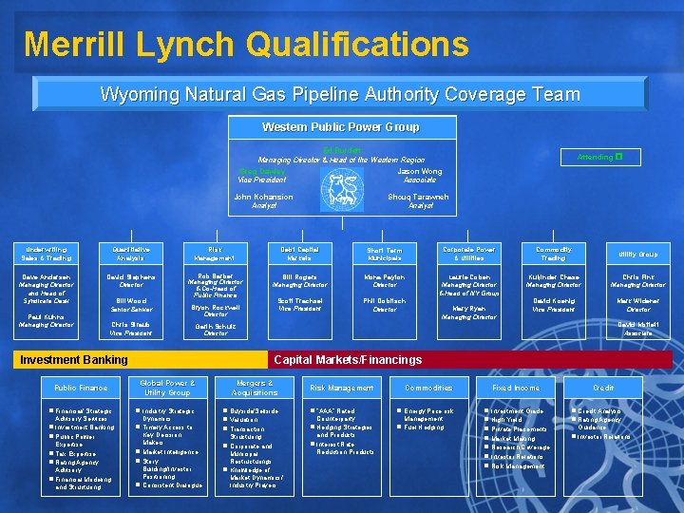Click the name David Koenig

coord(554,301)
